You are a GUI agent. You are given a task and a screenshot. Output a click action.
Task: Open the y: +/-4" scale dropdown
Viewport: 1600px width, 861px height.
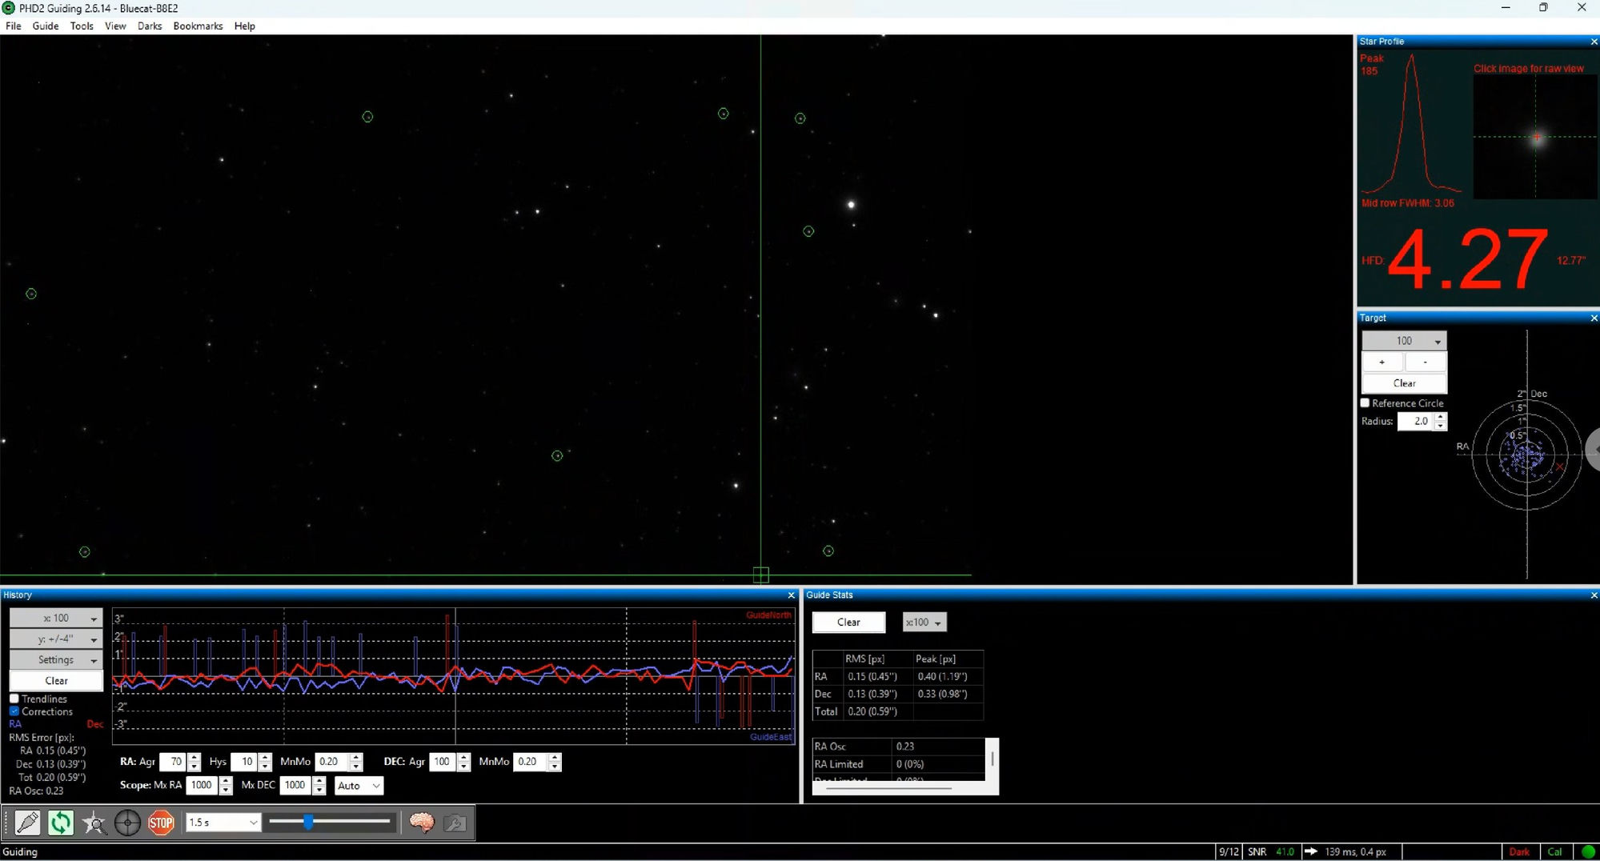click(x=56, y=639)
